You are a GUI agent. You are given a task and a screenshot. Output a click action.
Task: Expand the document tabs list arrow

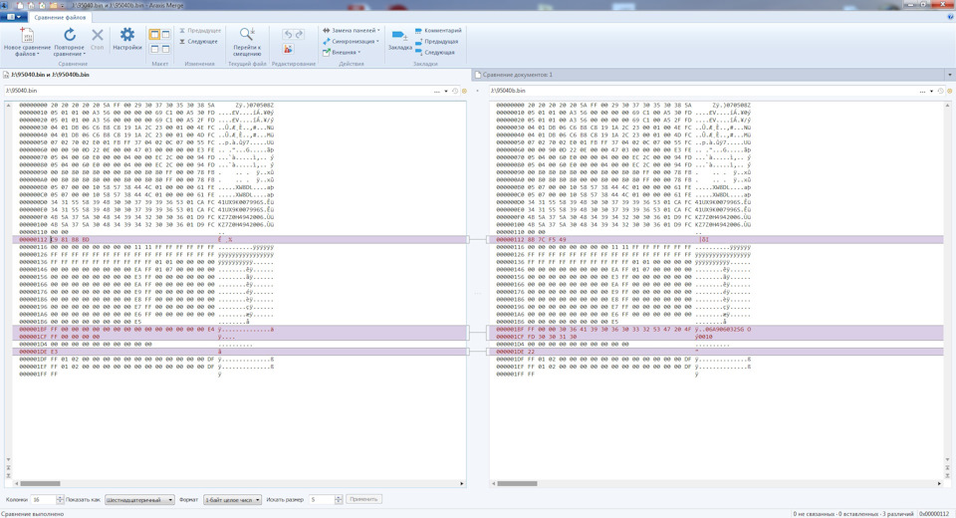pyautogui.click(x=949, y=75)
